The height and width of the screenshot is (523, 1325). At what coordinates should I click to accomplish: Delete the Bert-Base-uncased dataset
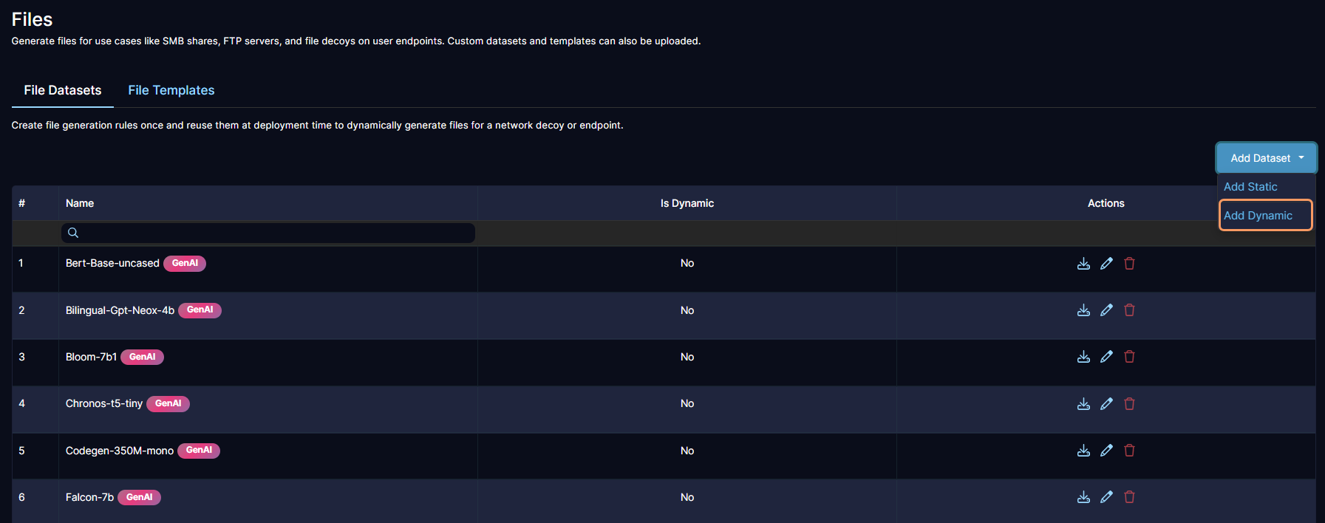click(1129, 263)
